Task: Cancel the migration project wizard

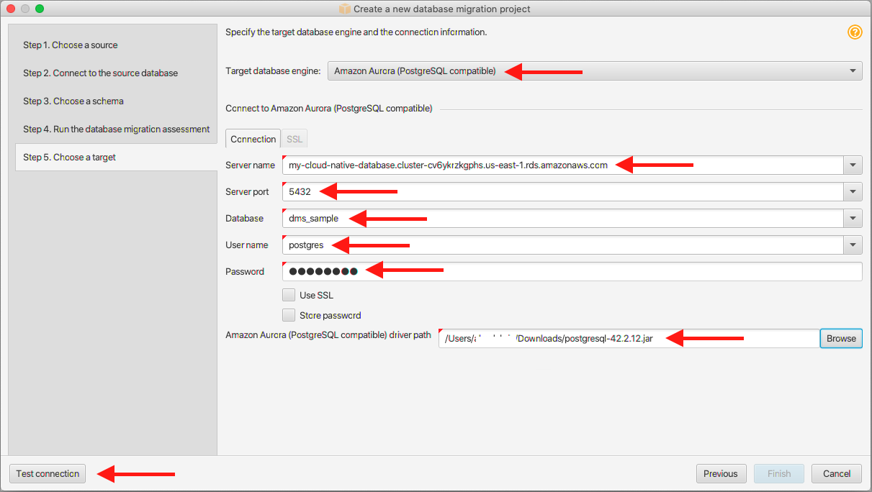Action: pyautogui.click(x=836, y=473)
